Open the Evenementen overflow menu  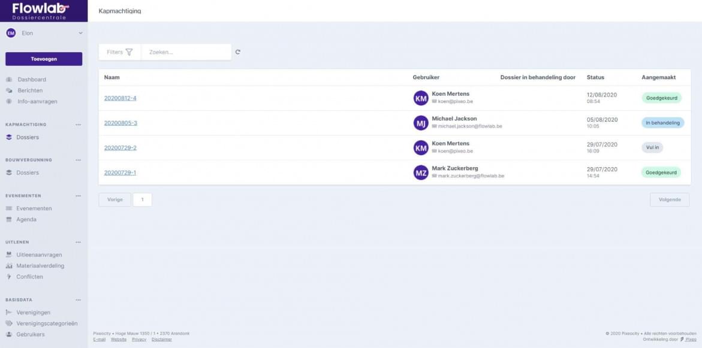(77, 195)
